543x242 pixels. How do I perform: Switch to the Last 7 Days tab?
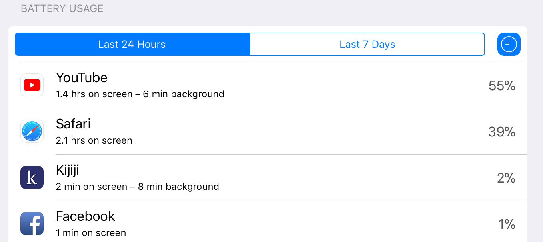367,44
